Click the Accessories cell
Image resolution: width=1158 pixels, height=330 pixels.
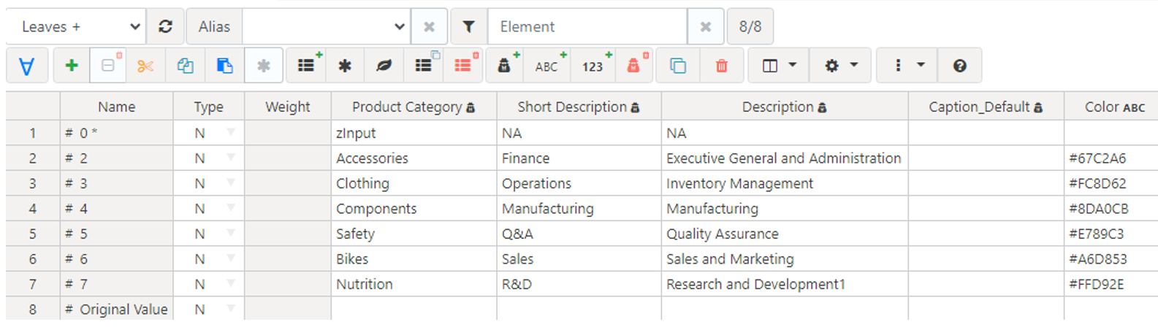(x=414, y=158)
